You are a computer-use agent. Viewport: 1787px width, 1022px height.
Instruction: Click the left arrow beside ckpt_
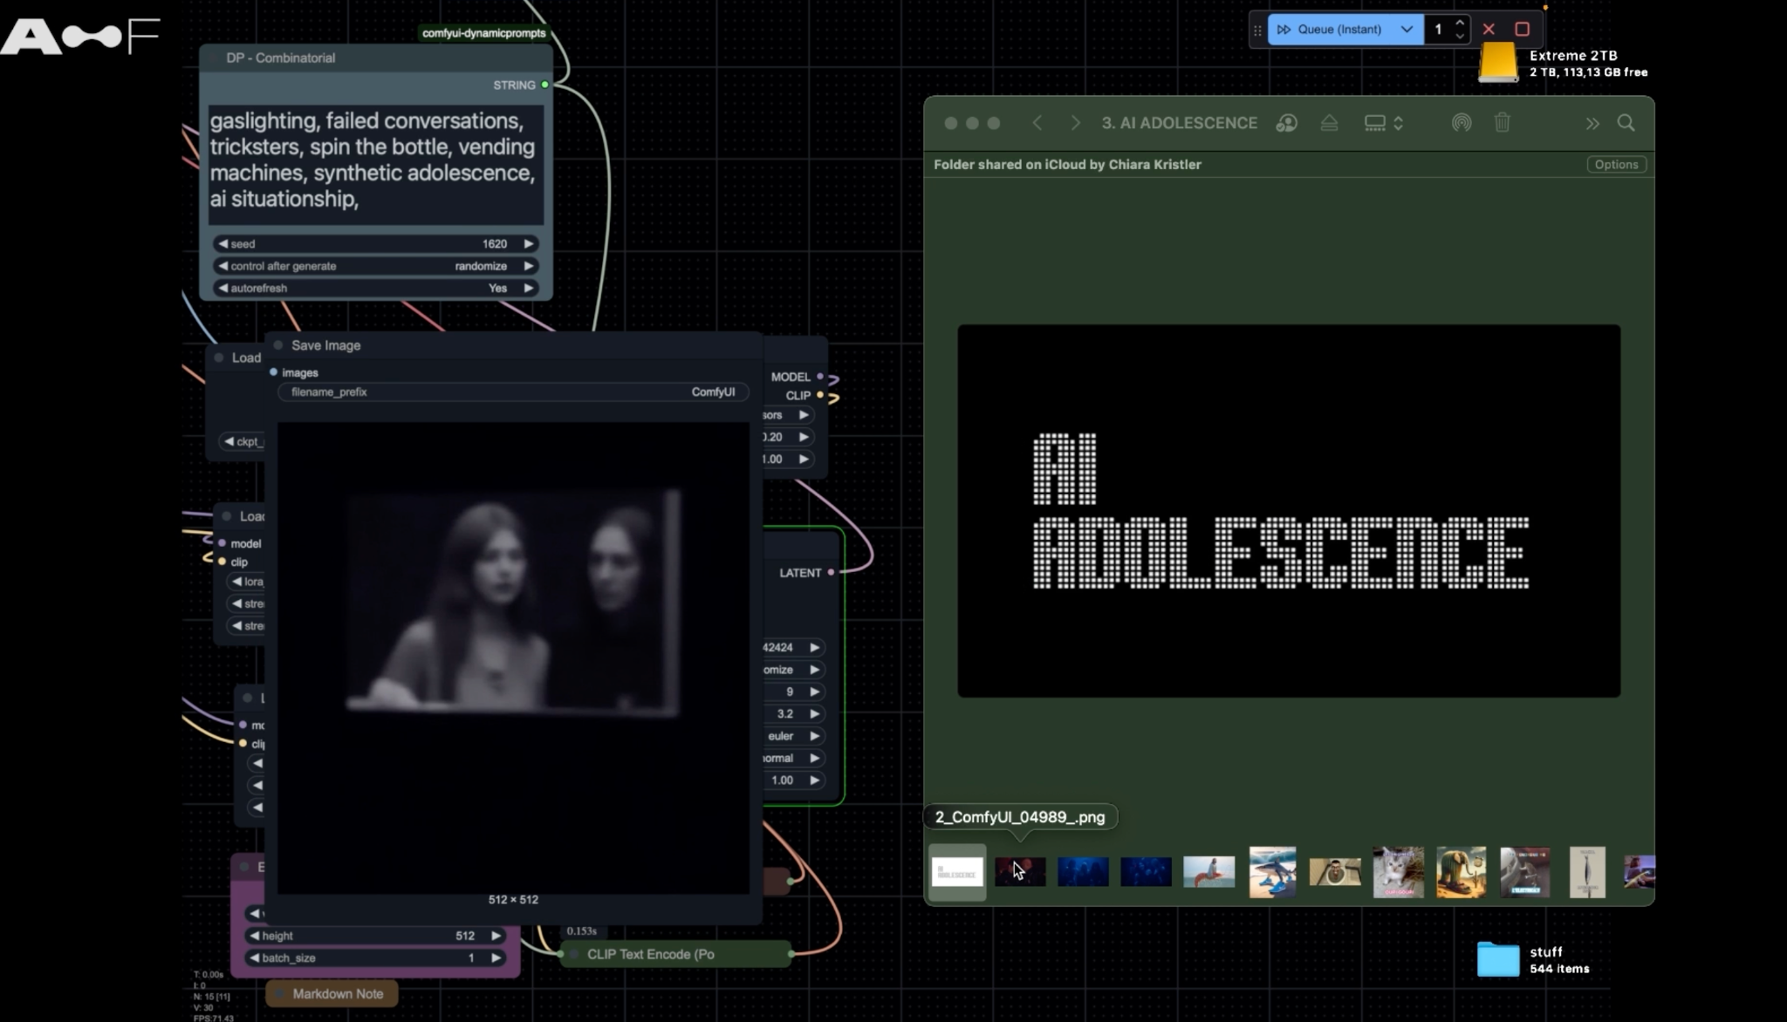pos(229,441)
